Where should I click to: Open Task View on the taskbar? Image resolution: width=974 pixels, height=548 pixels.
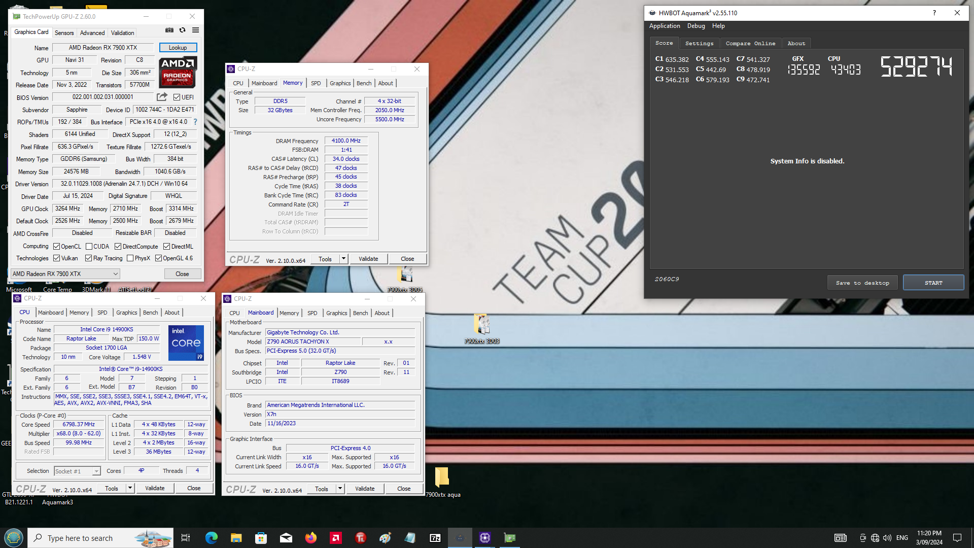[186, 538]
